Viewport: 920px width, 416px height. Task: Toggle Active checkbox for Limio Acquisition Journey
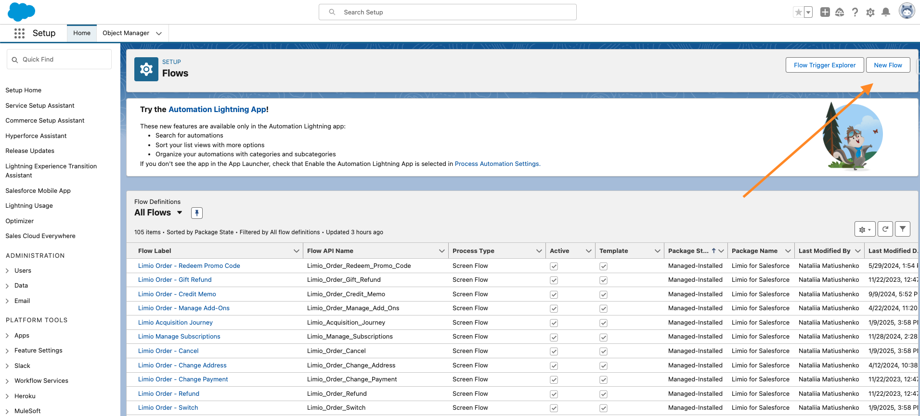[x=554, y=323]
